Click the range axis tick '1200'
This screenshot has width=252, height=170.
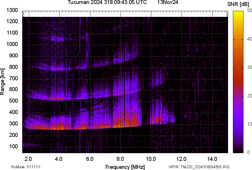[12, 21]
